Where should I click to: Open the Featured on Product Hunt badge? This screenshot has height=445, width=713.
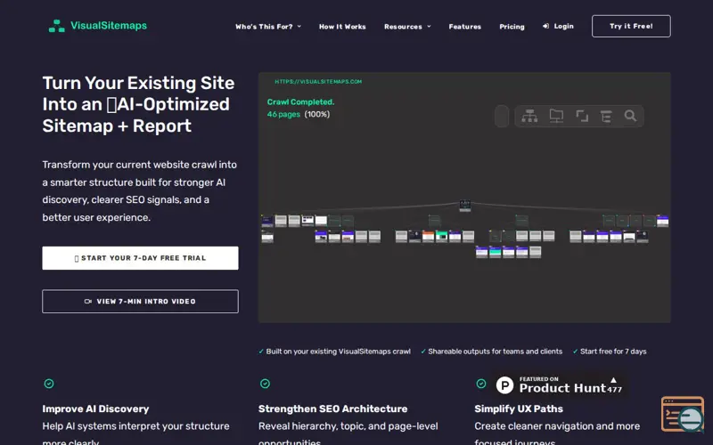click(x=560, y=385)
